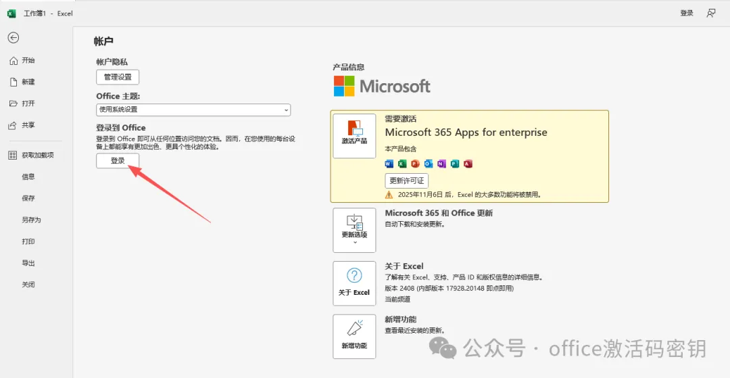This screenshot has height=378, width=730.
Task: Expand the Office 主题 dropdown
Action: click(x=193, y=110)
